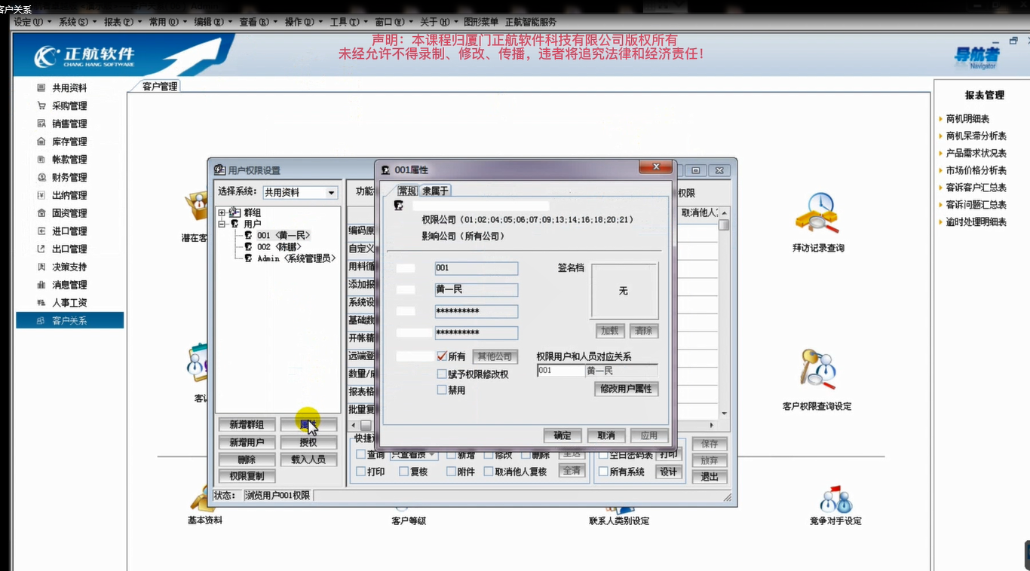The height and width of the screenshot is (571, 1030).
Task: Open the 系统(S) dropdown menu
Action: (78, 23)
